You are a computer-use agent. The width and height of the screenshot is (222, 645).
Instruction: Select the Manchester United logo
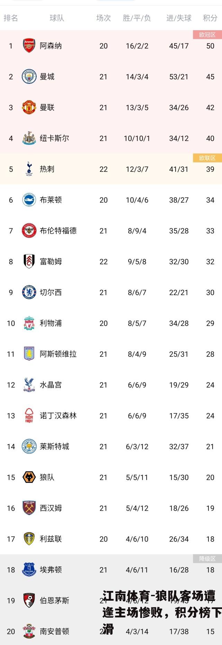(29, 107)
